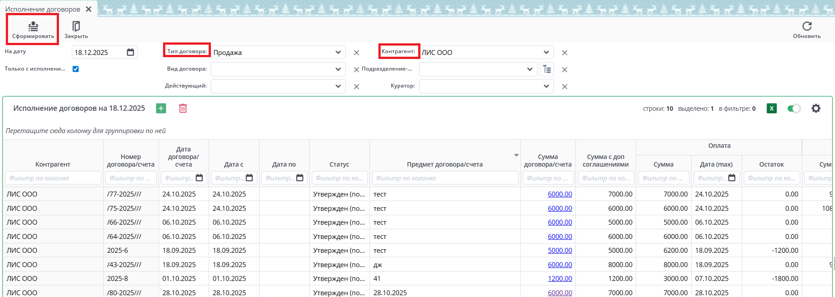Open calendar picker for На дату

(x=130, y=52)
